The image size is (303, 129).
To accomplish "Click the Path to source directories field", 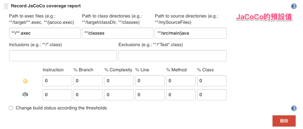I will pos(191,33).
